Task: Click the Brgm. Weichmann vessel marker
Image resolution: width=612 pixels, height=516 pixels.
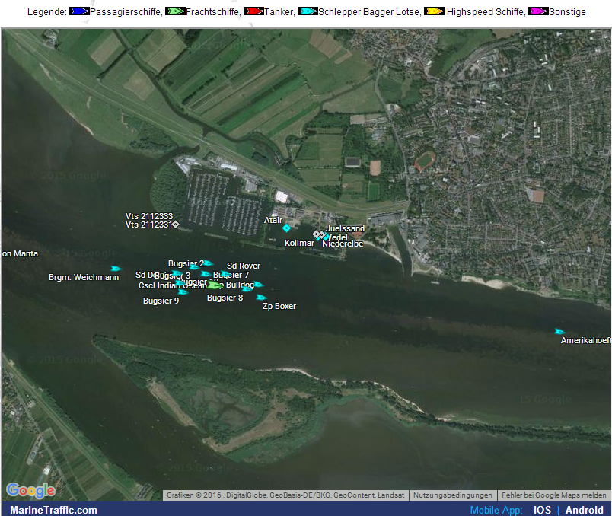Action: (116, 269)
